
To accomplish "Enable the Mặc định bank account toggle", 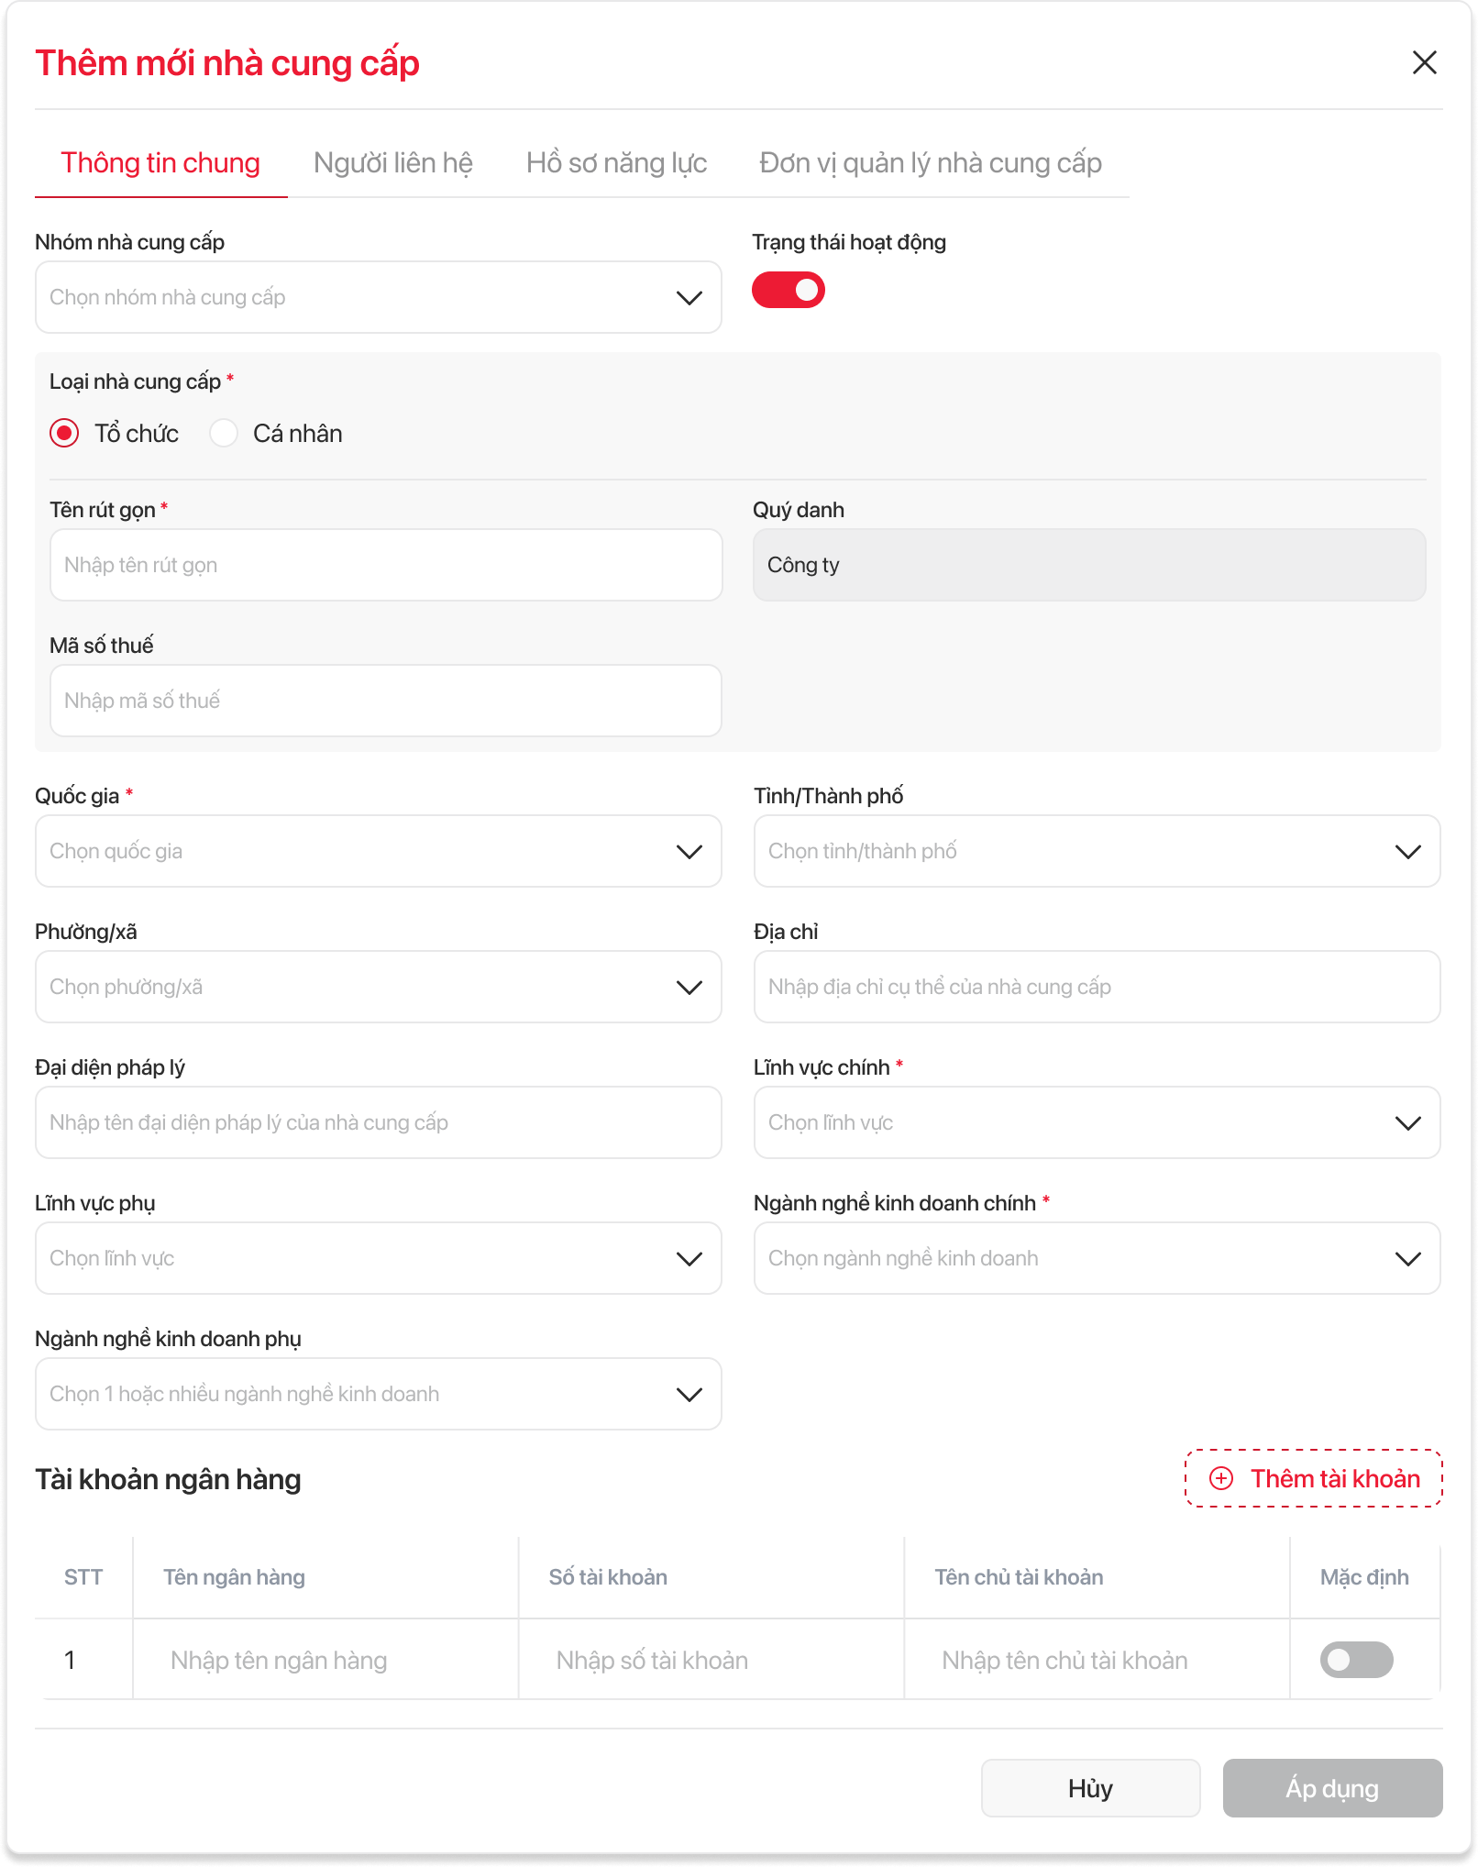I will point(1356,1660).
